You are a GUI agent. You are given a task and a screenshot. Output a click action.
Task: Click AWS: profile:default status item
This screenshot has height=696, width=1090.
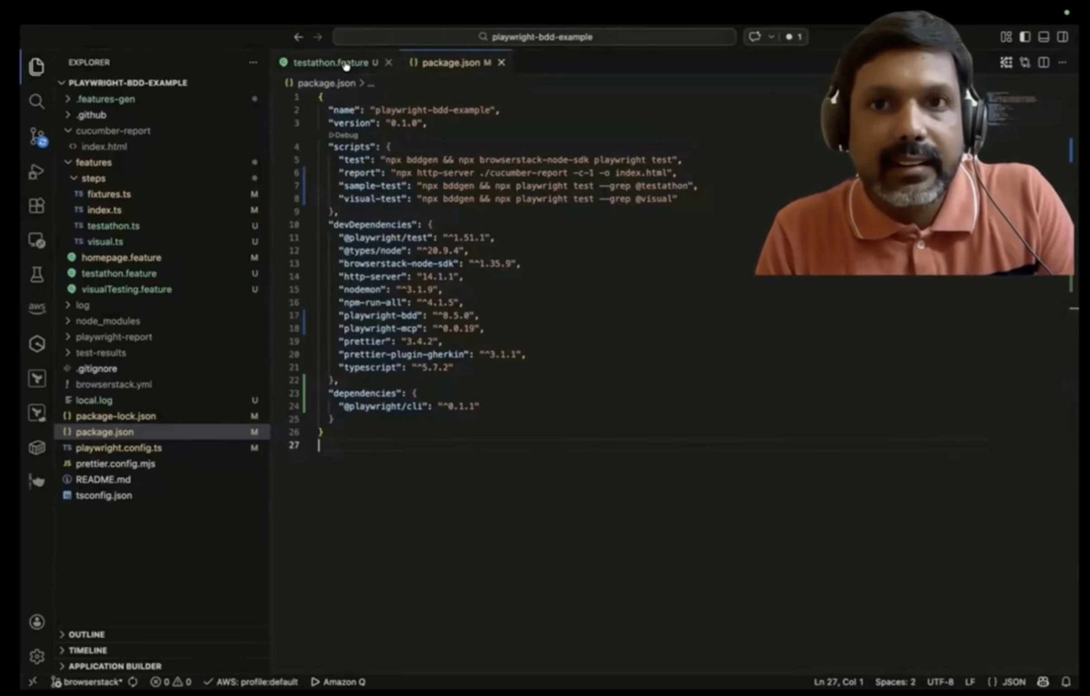pos(251,682)
